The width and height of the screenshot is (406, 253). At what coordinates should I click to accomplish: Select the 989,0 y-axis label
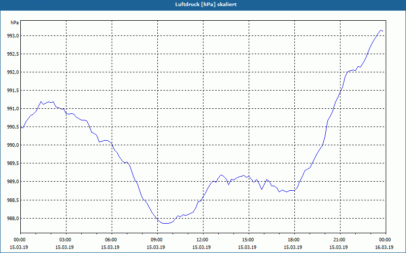(13, 182)
